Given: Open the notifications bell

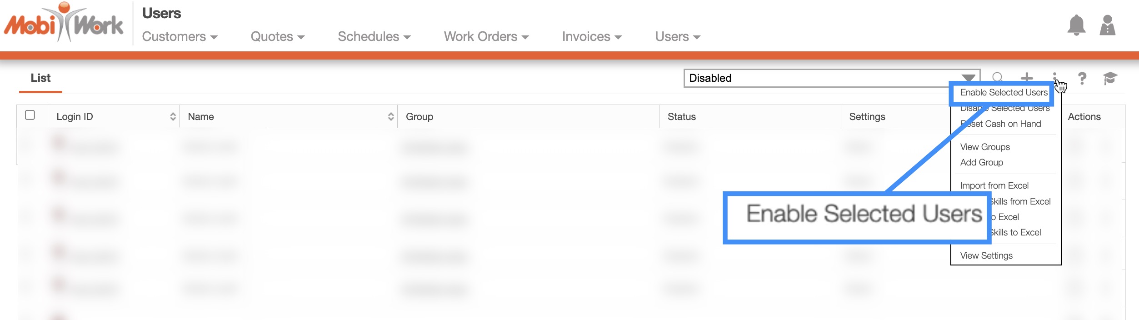Looking at the screenshot, I should (1076, 25).
